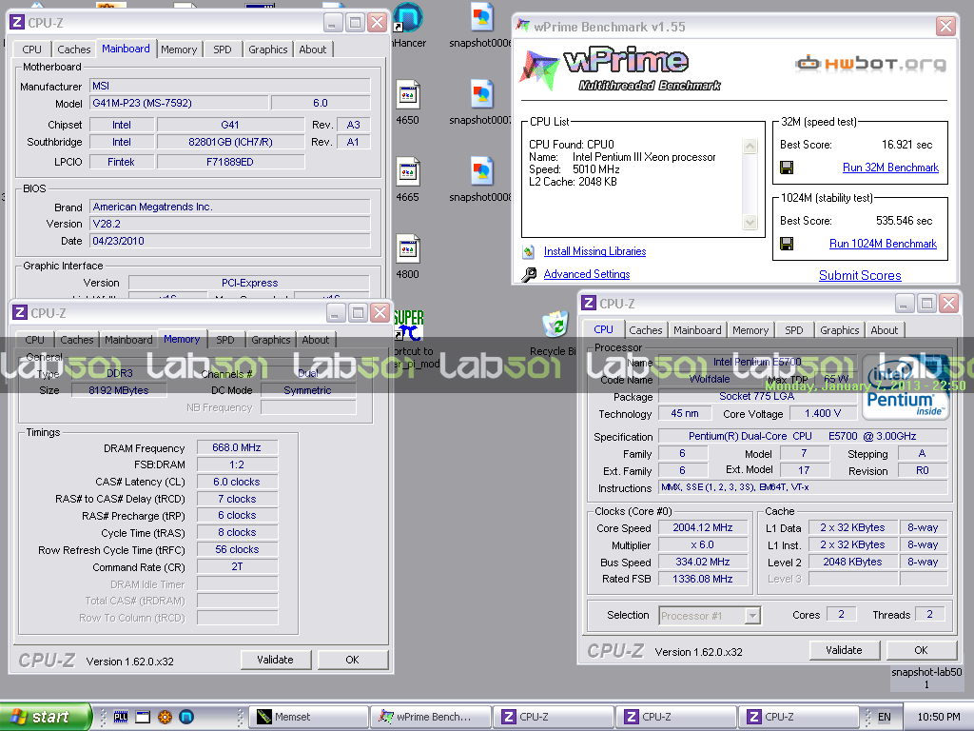This screenshot has width=974, height=731.
Task: Click OK in memory CPU-Z window
Action: (352, 660)
